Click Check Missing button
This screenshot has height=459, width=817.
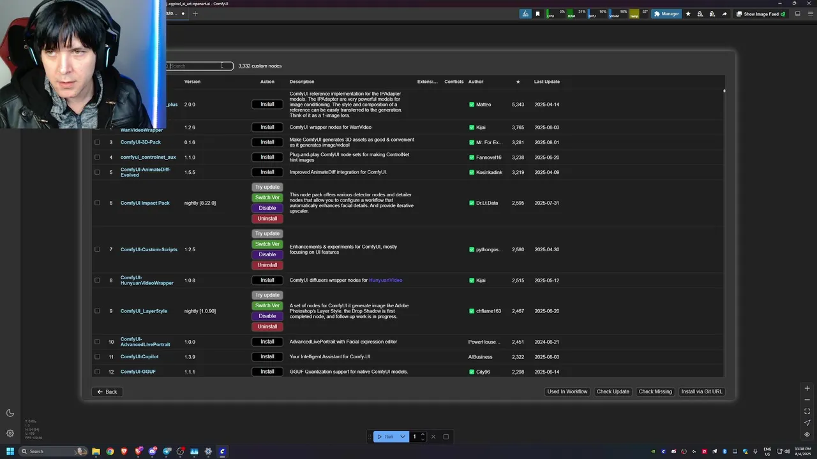[x=656, y=391]
